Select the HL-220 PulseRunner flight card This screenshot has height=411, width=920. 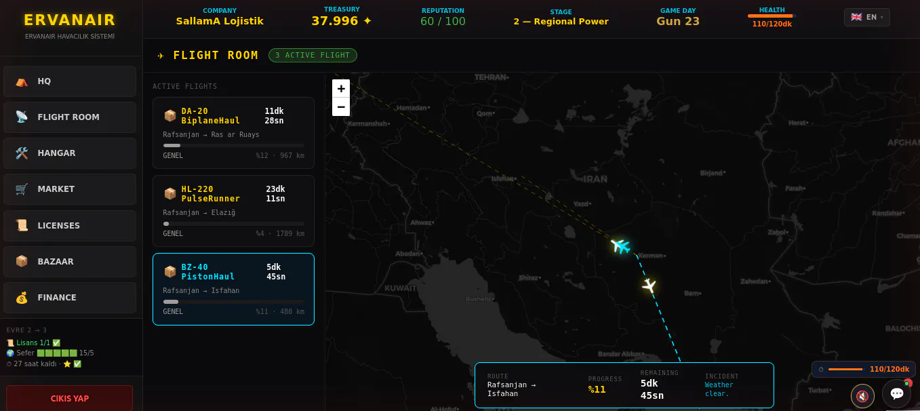[x=233, y=211]
